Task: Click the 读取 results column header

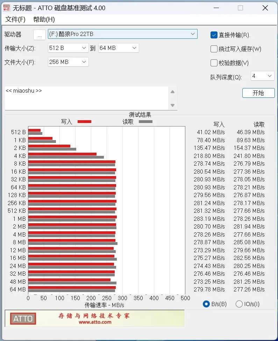Action: (x=259, y=124)
